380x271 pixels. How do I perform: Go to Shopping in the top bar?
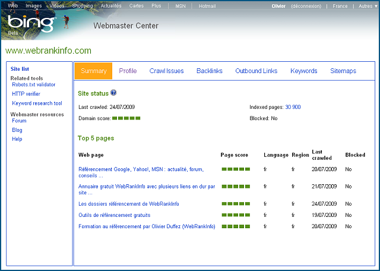pos(83,6)
